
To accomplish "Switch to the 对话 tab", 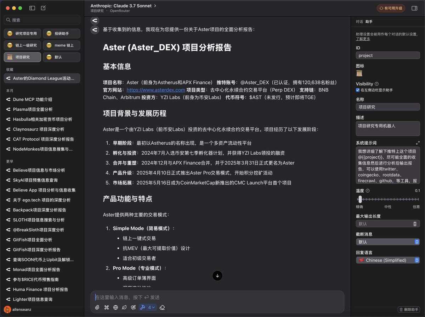I will click(x=359, y=22).
